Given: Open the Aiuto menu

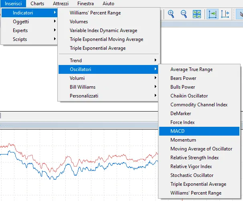Looking at the screenshot, I should (109, 4).
